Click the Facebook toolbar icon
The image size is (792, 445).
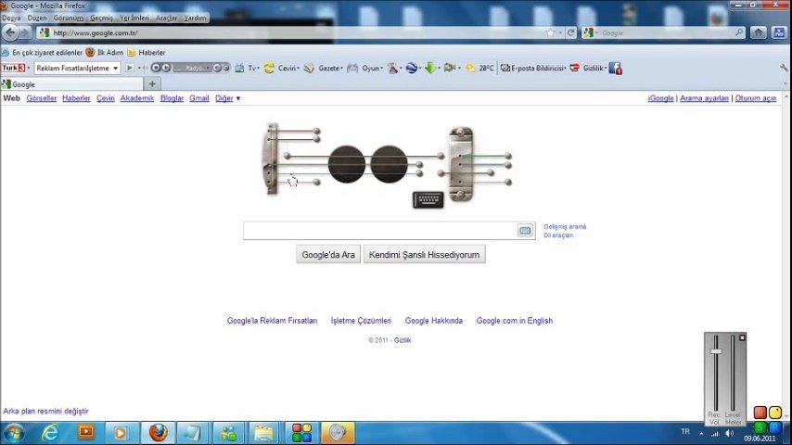coord(615,69)
